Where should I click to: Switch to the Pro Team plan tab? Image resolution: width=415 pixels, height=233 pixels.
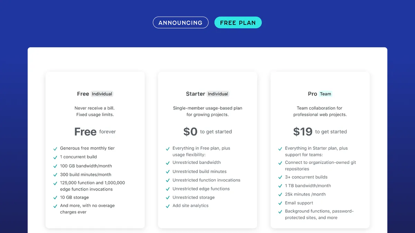[320, 94]
